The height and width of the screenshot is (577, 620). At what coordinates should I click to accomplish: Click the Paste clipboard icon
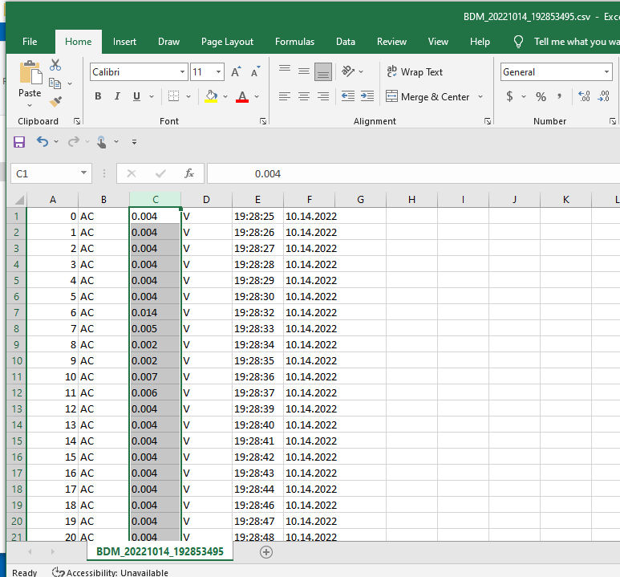pyautogui.click(x=30, y=73)
